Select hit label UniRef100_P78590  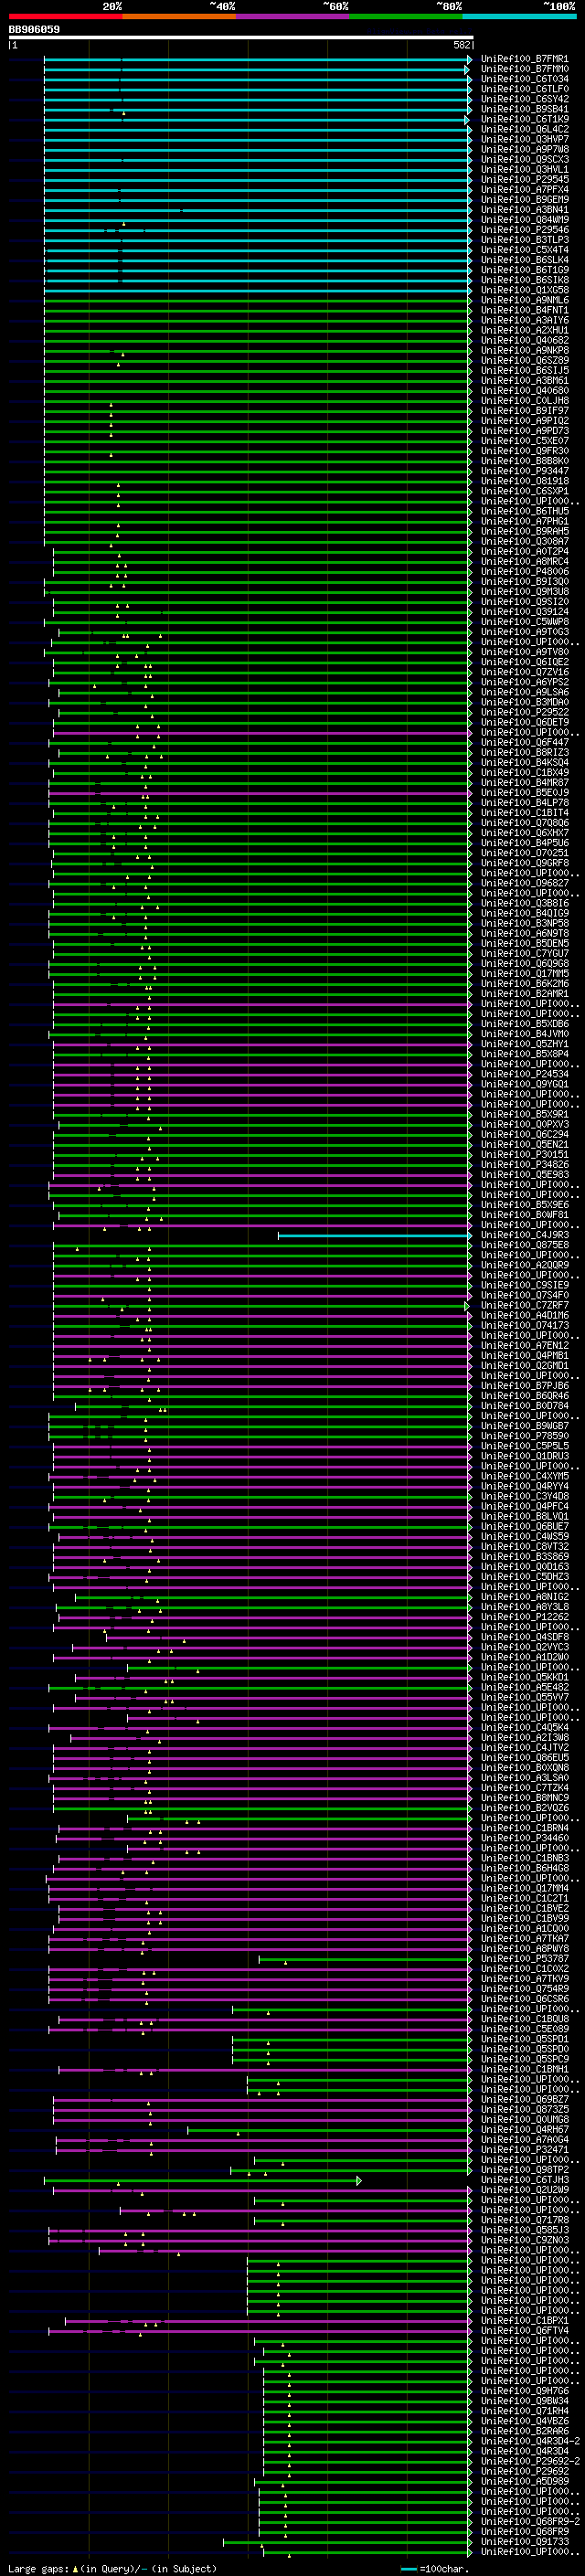coord(524,1436)
